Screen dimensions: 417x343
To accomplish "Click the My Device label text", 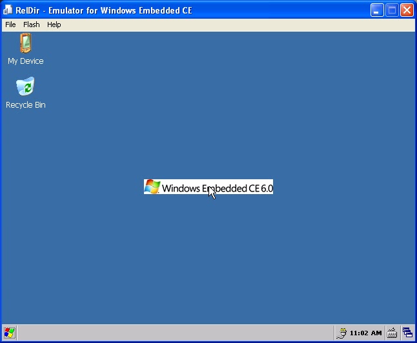I will pyautogui.click(x=26, y=61).
